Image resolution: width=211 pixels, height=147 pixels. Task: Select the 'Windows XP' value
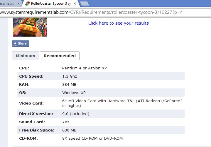[x=74, y=93]
